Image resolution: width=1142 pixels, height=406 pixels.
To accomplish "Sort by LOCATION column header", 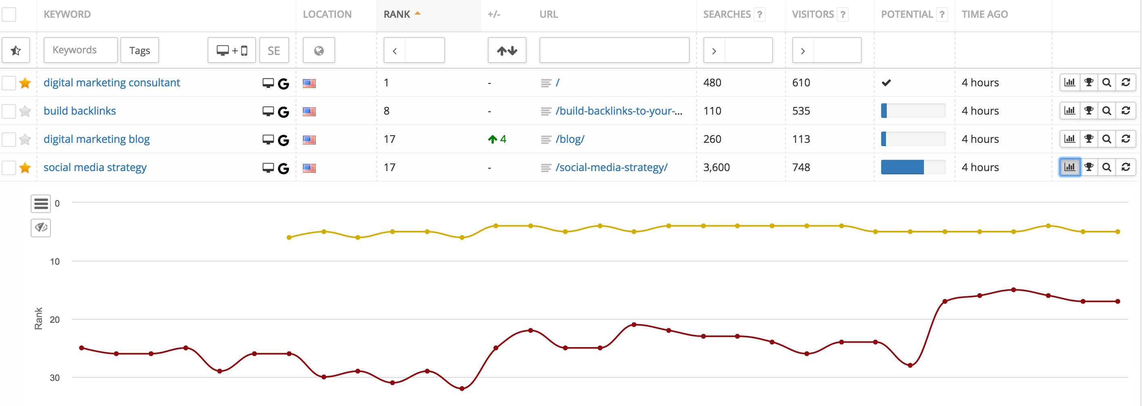I will [x=327, y=14].
